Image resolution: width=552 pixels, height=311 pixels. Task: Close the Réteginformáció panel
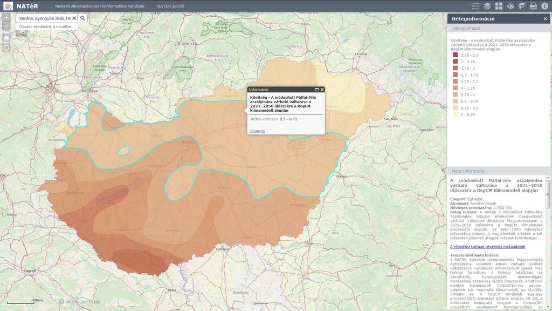click(x=546, y=19)
